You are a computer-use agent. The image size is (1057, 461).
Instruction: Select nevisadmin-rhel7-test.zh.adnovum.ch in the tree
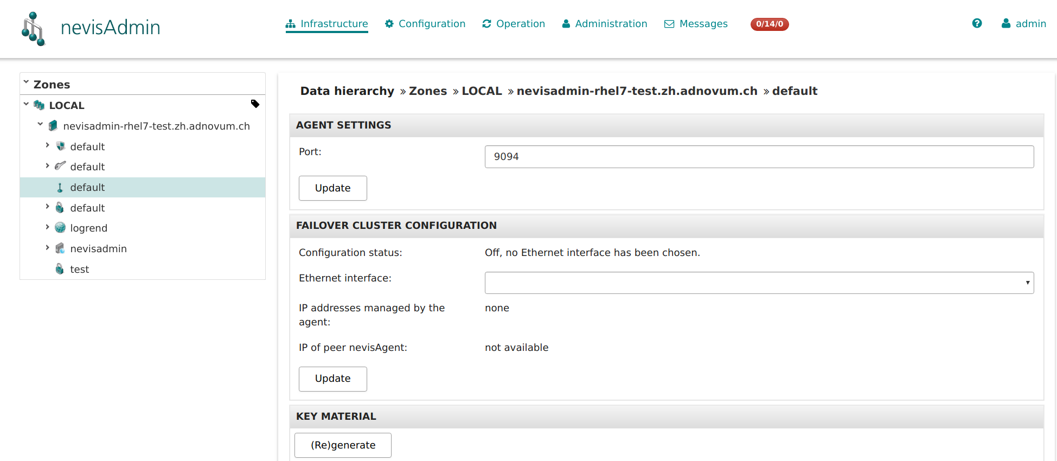coord(157,126)
